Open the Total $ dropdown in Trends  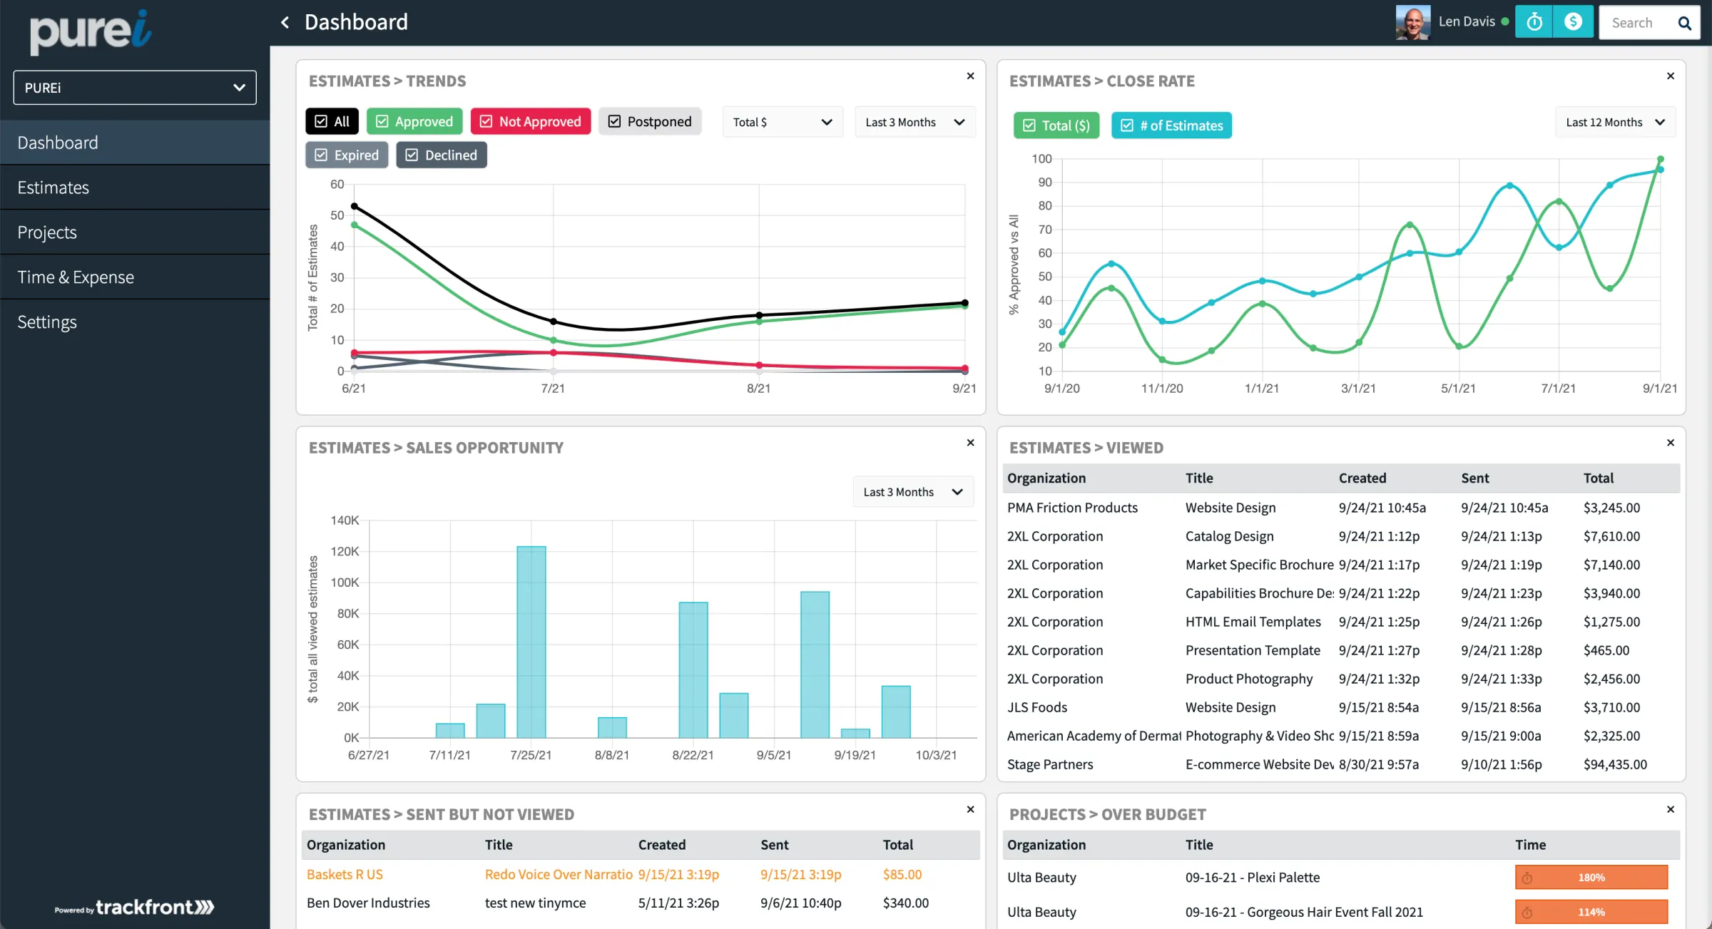pyautogui.click(x=782, y=121)
